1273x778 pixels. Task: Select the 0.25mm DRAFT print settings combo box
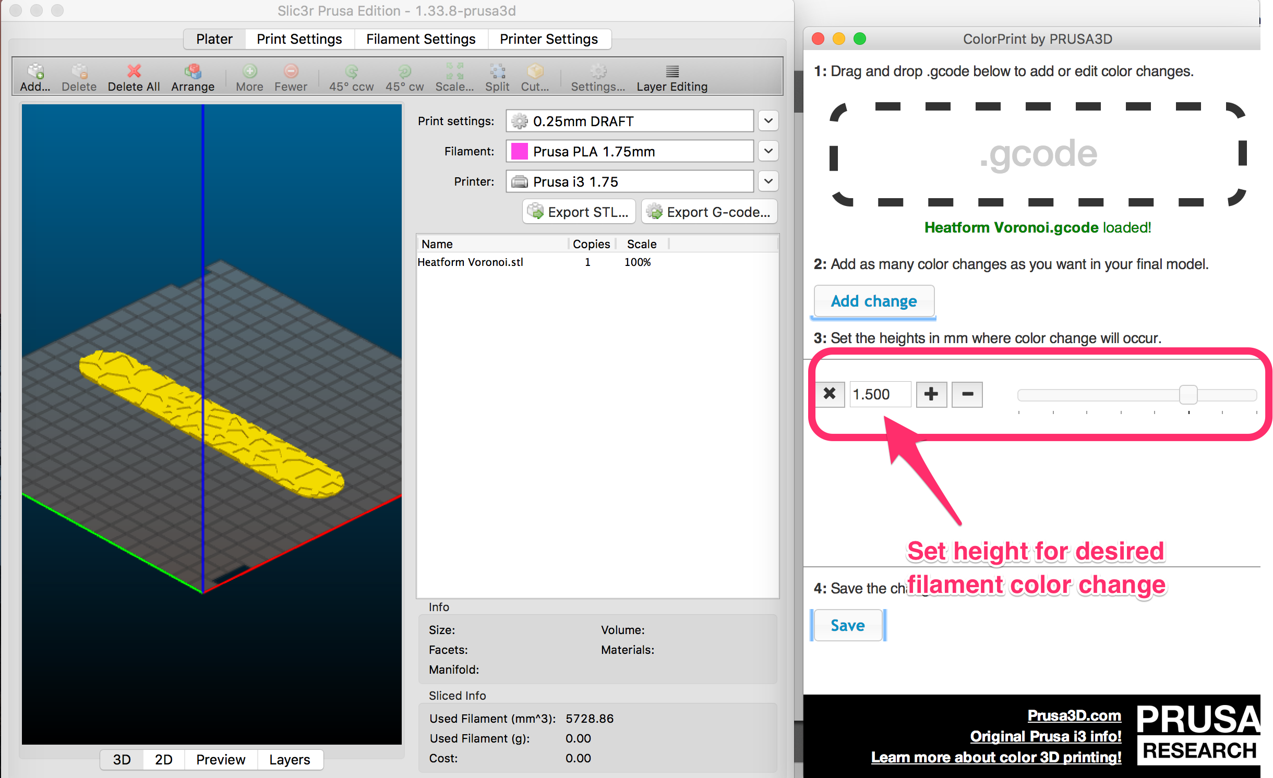(x=630, y=121)
